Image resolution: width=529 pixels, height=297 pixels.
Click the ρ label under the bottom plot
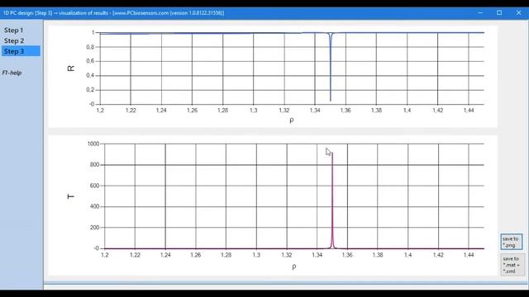pyautogui.click(x=294, y=266)
